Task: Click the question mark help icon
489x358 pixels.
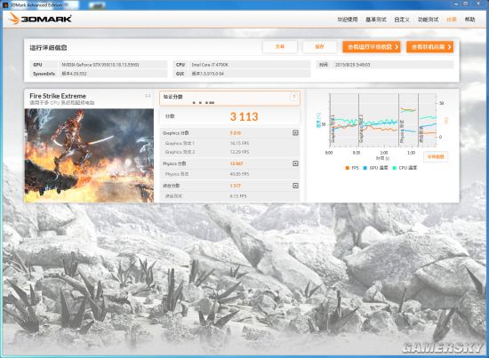Action: point(293,97)
